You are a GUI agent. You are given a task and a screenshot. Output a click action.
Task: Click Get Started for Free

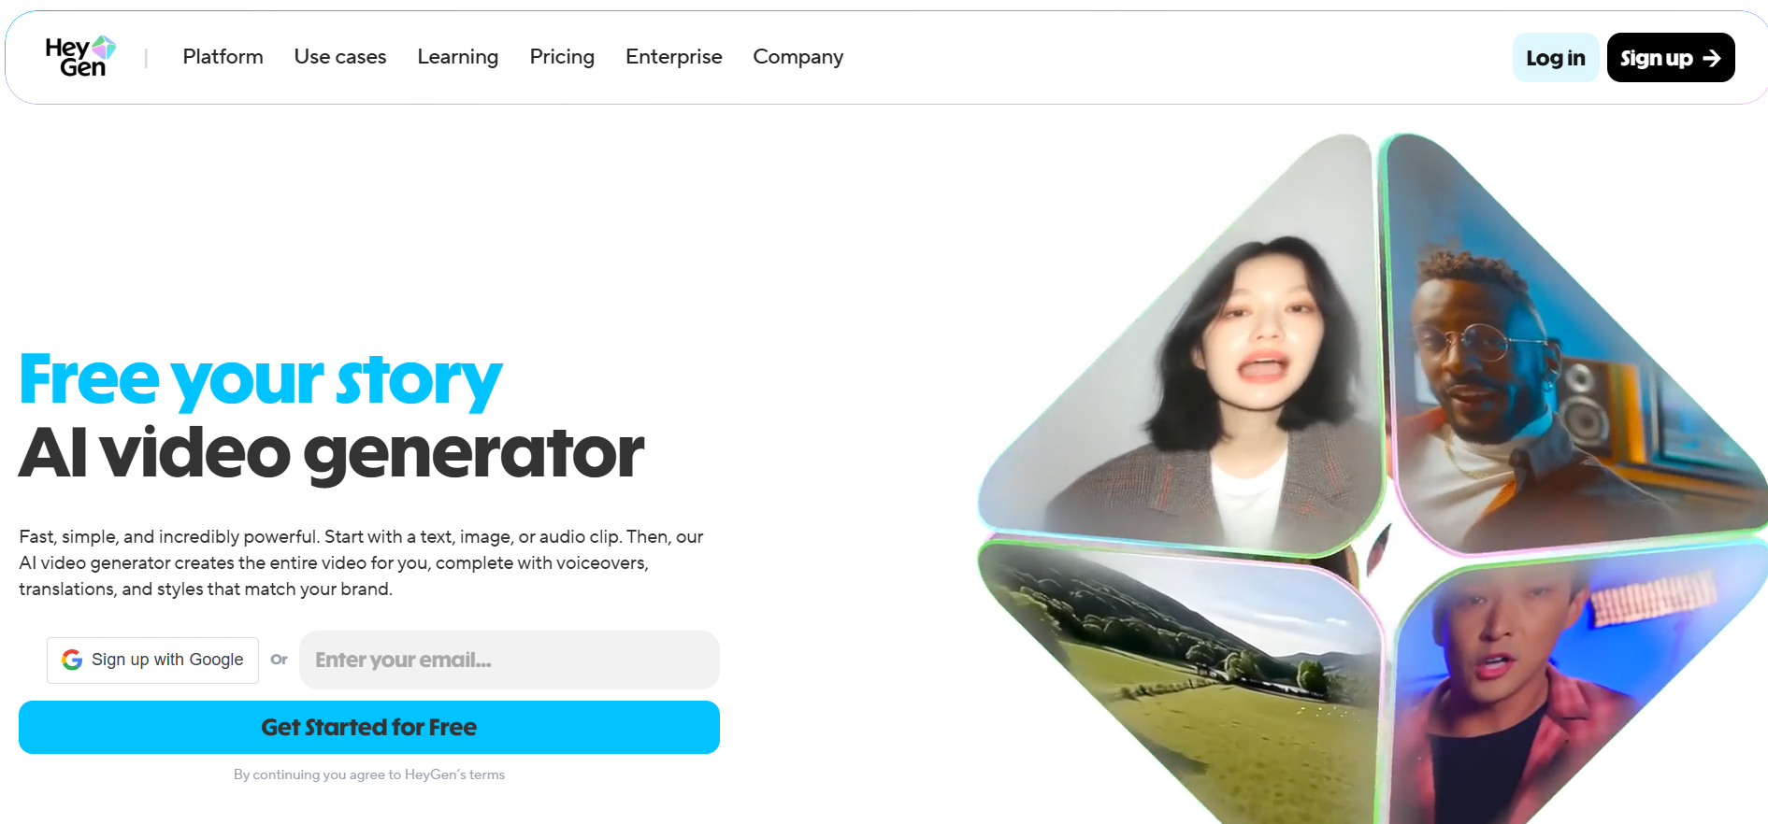pyautogui.click(x=369, y=728)
